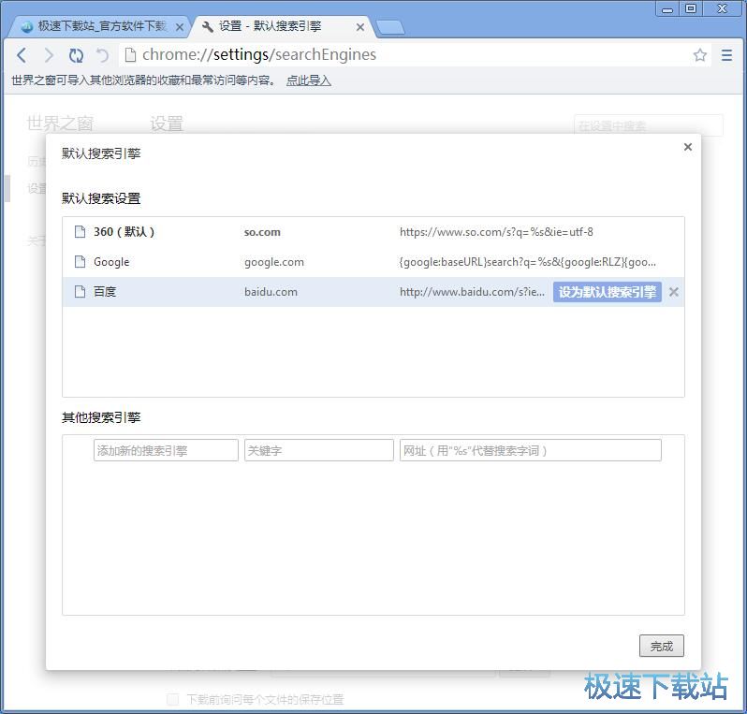Click the 完成 button
Screen dimensions: 747x714
click(661, 646)
